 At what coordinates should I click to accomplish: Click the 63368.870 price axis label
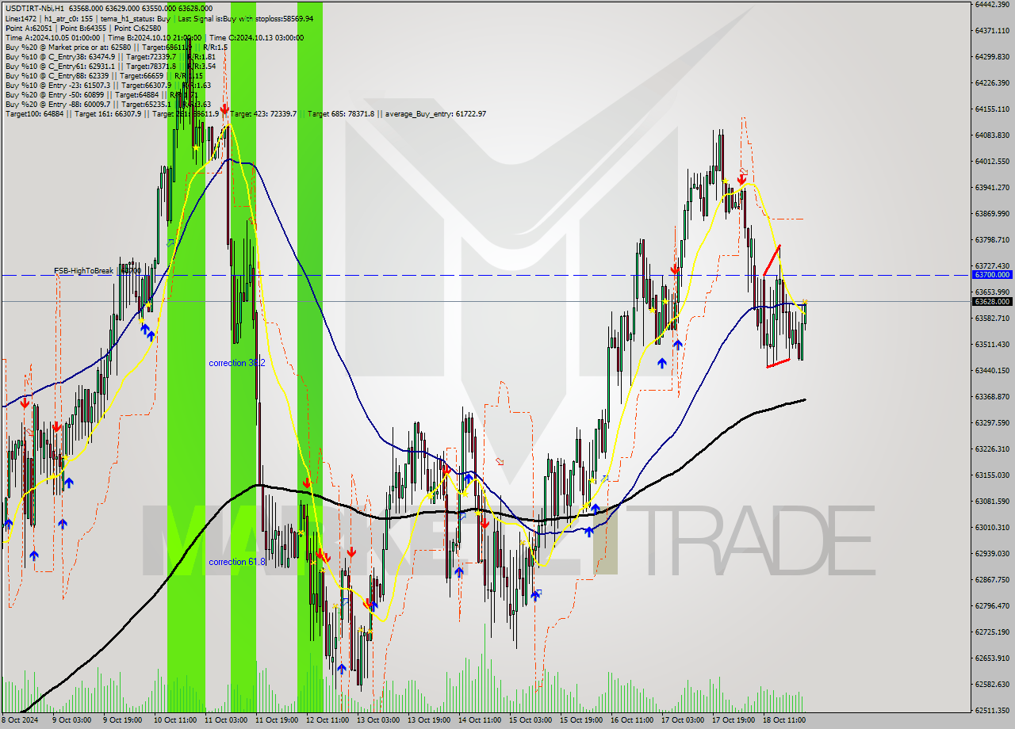(x=992, y=396)
